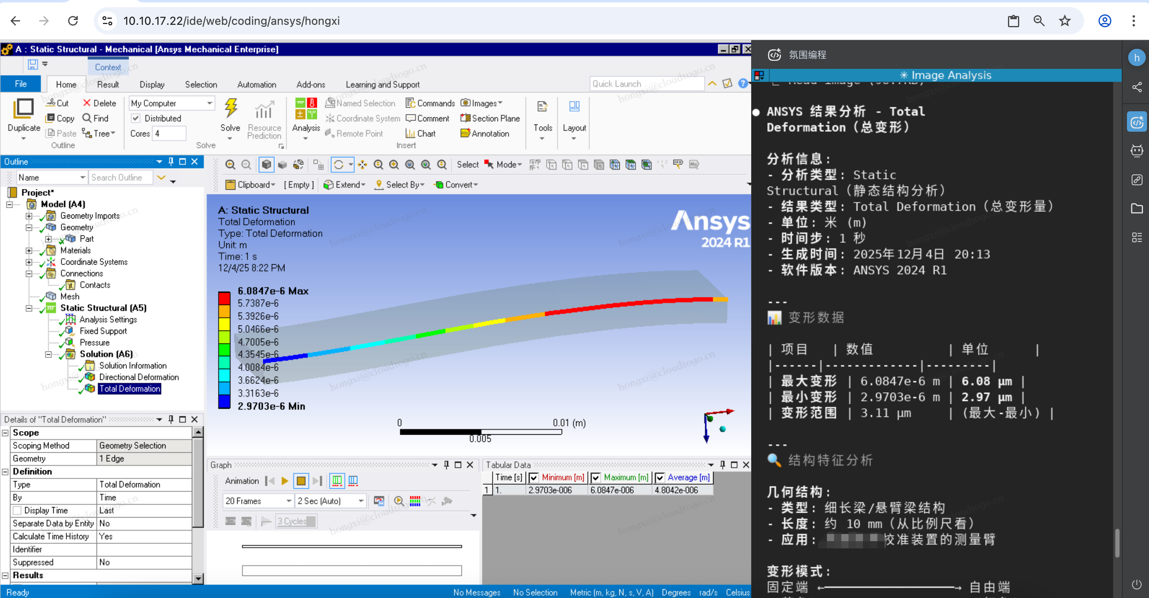
Task: Click the Solve lightning bolt icon
Action: tap(230, 109)
